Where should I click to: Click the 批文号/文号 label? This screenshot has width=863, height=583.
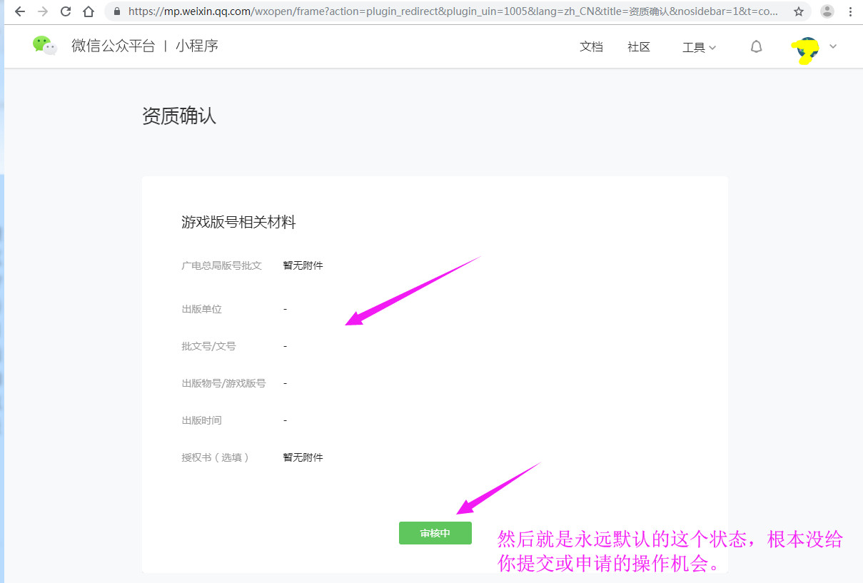tap(208, 346)
